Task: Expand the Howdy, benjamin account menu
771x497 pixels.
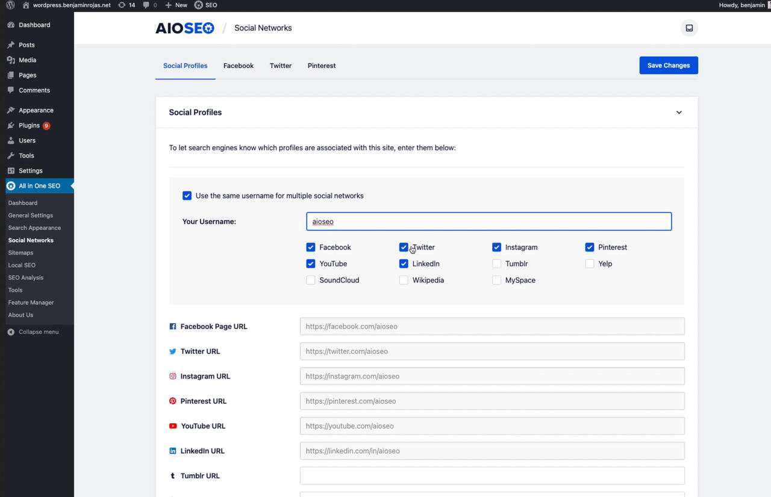Action: (x=742, y=5)
